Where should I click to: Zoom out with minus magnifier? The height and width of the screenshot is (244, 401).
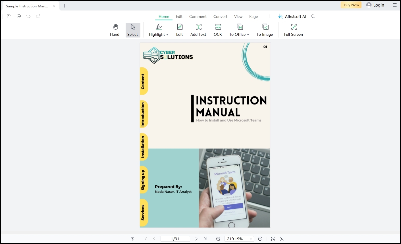tap(218, 239)
